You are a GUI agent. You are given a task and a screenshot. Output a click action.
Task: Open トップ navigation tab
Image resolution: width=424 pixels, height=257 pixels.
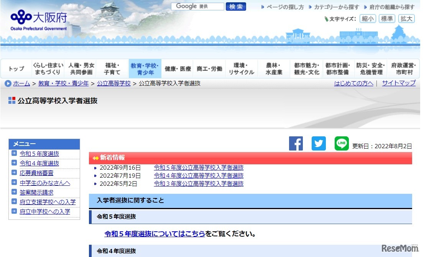(x=16, y=69)
